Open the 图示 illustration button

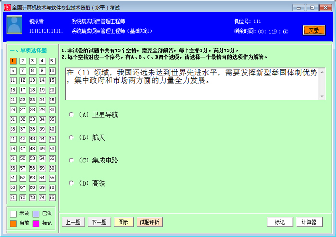tap(124, 222)
